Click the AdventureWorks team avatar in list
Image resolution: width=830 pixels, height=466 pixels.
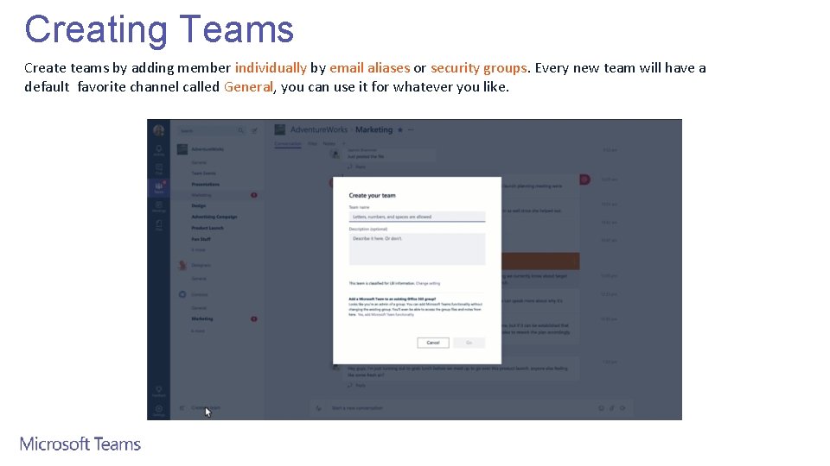pyautogui.click(x=182, y=149)
